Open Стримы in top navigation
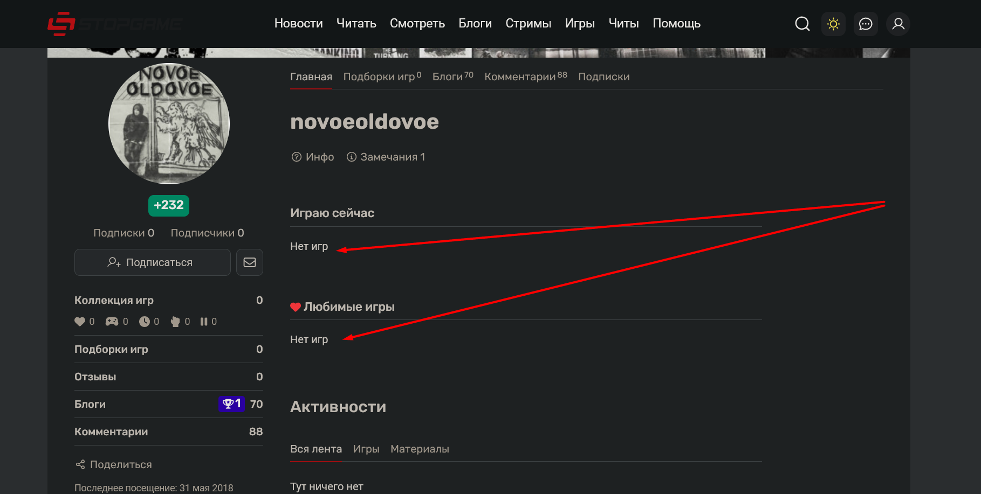 point(528,24)
